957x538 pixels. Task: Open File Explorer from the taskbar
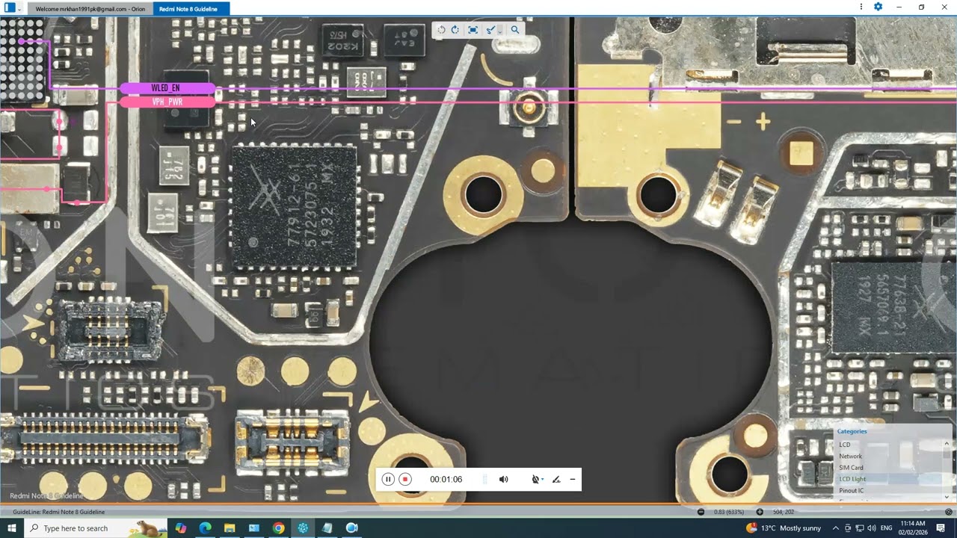click(230, 528)
